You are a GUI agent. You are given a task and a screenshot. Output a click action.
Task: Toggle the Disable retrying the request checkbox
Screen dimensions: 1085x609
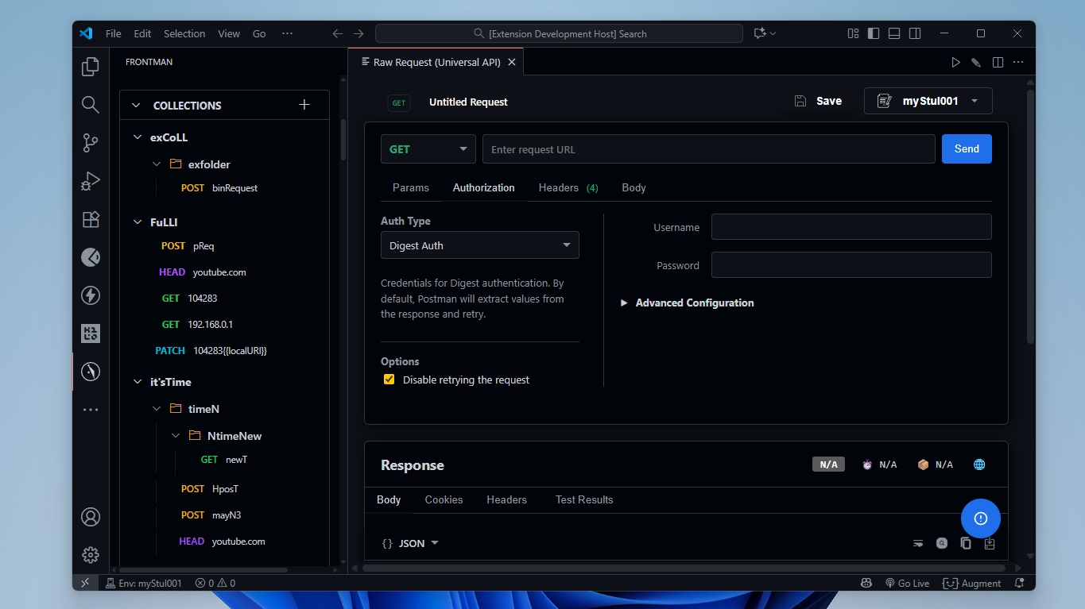click(389, 380)
